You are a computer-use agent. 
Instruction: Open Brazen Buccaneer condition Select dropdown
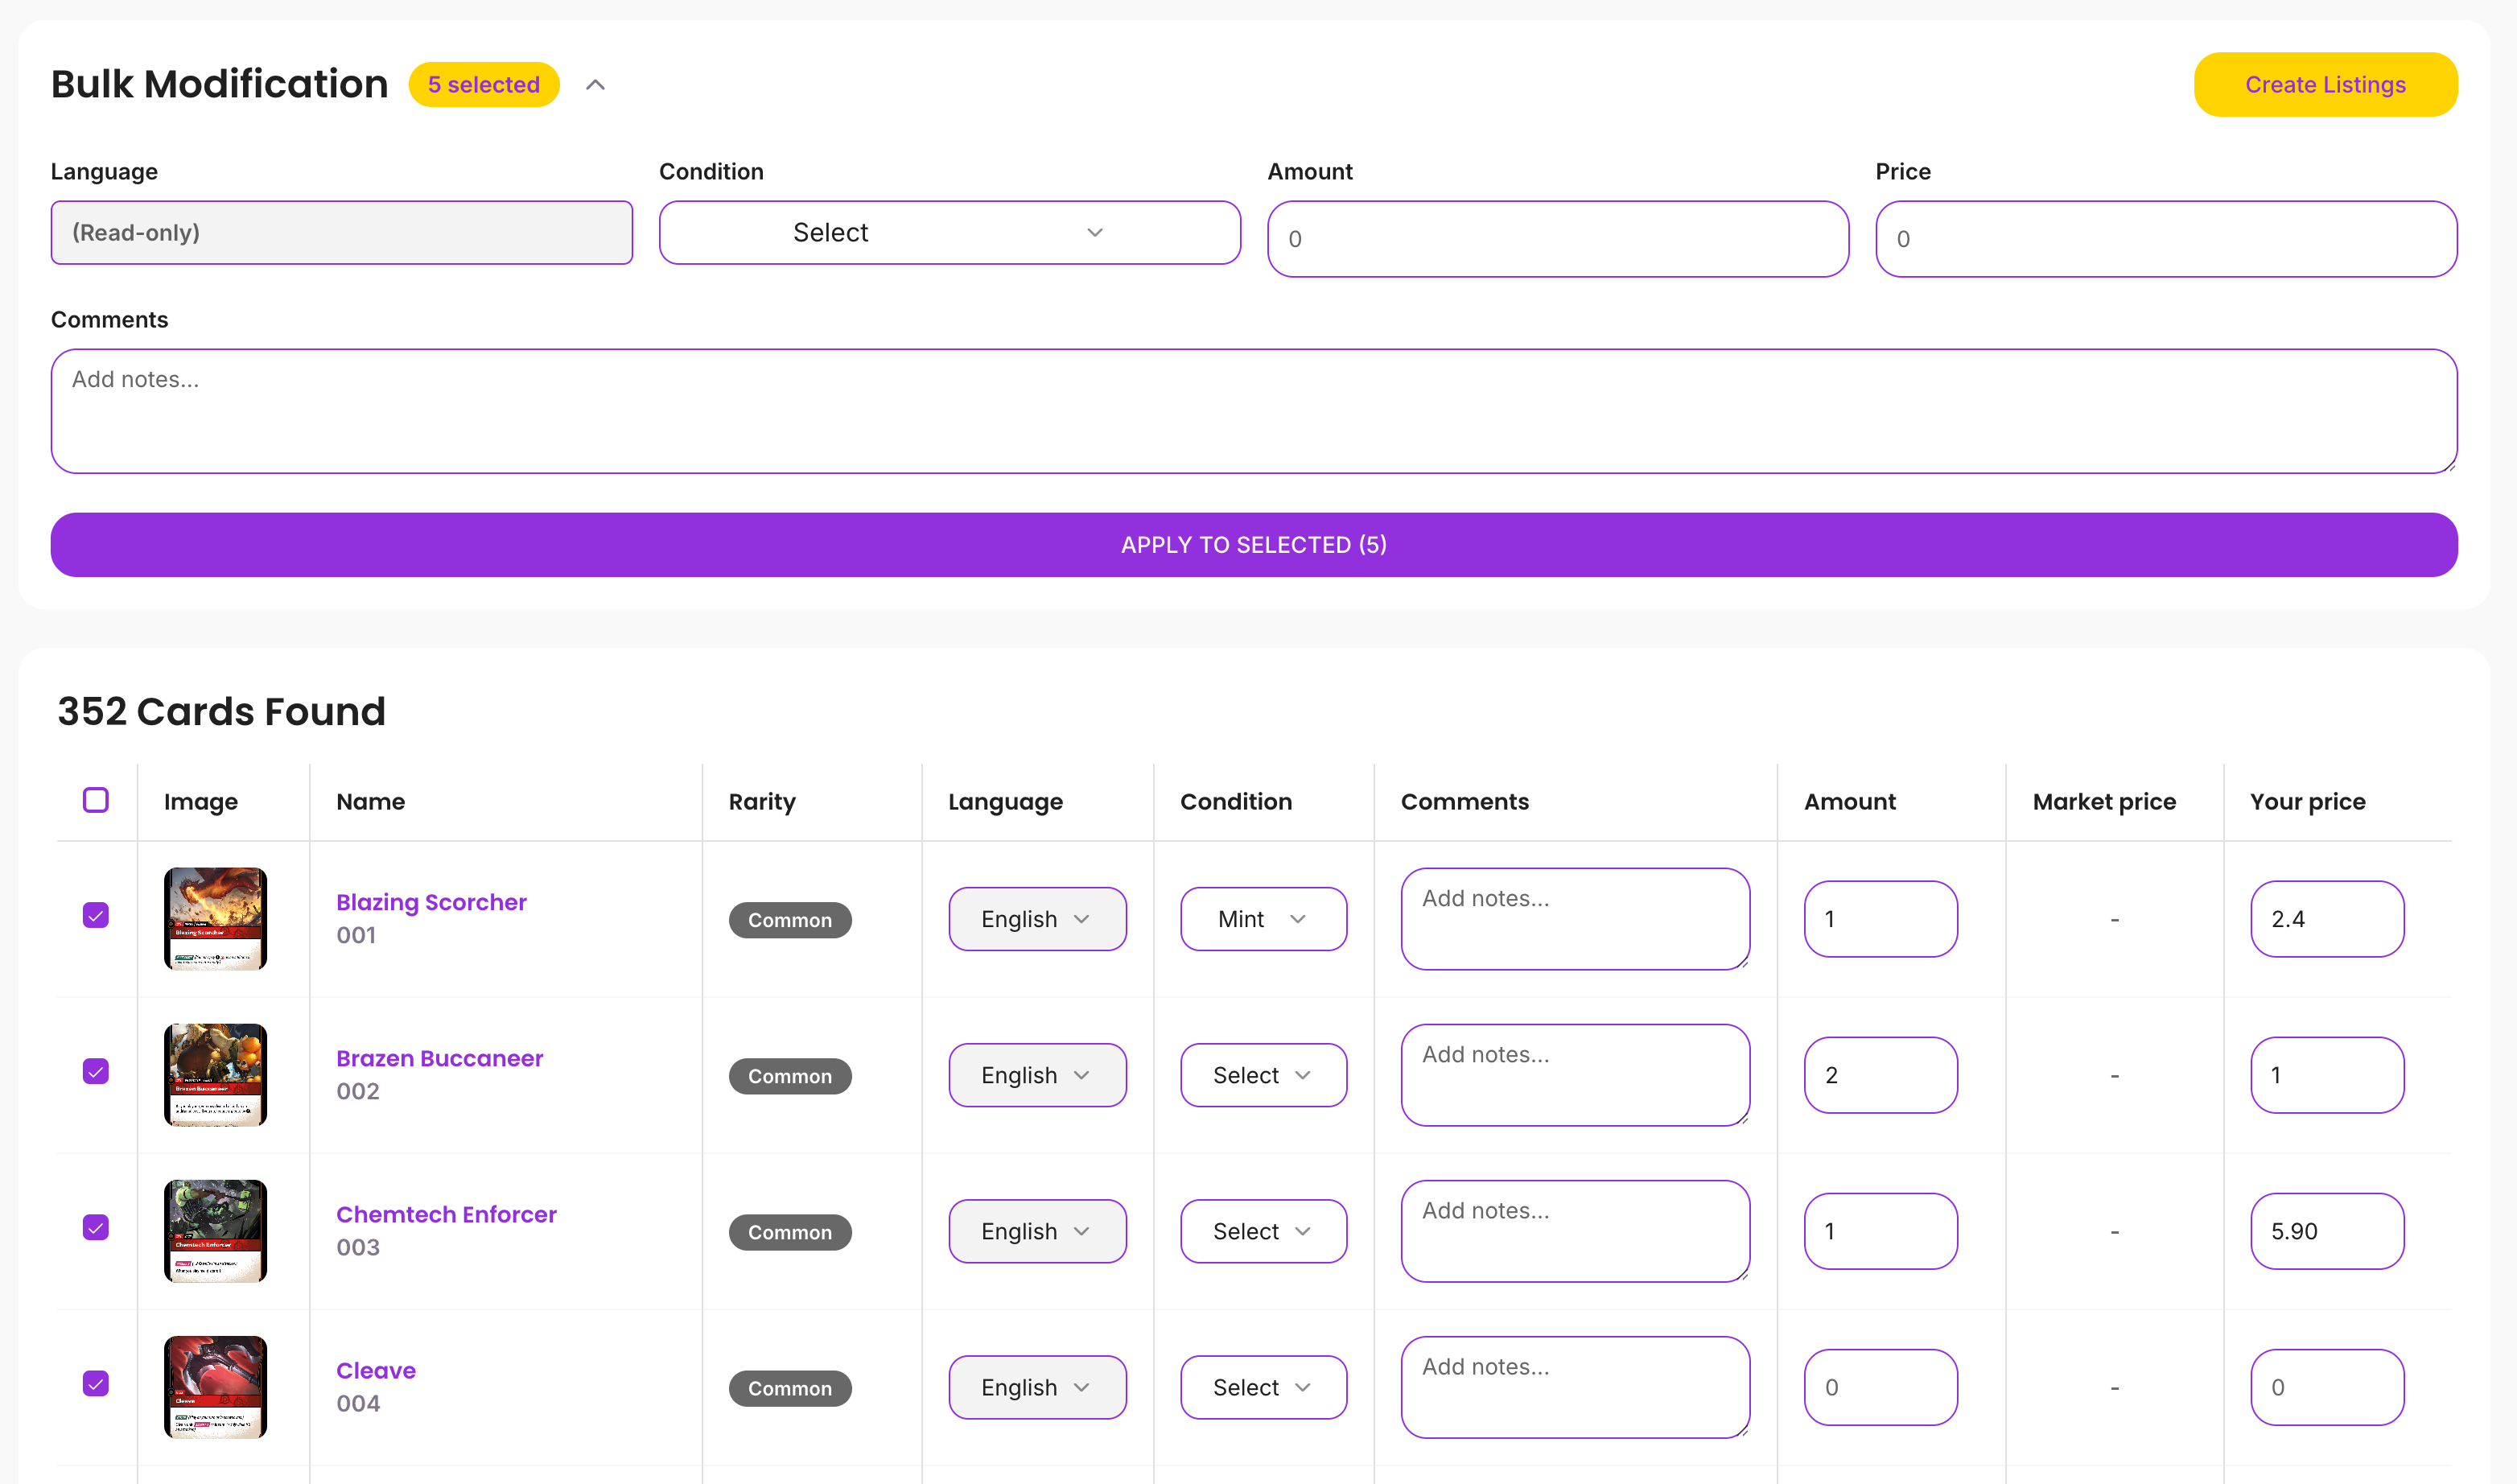click(x=1263, y=1075)
